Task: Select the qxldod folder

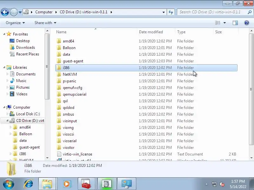Action: pos(146,107)
